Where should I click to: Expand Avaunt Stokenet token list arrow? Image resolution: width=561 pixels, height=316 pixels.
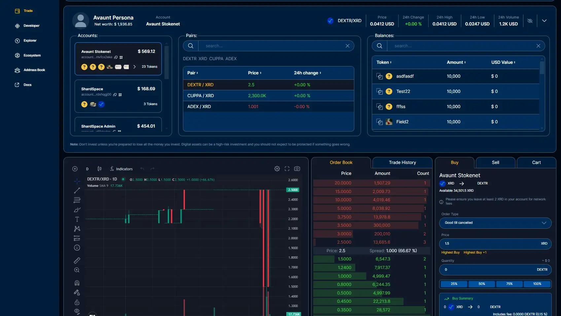point(134,67)
